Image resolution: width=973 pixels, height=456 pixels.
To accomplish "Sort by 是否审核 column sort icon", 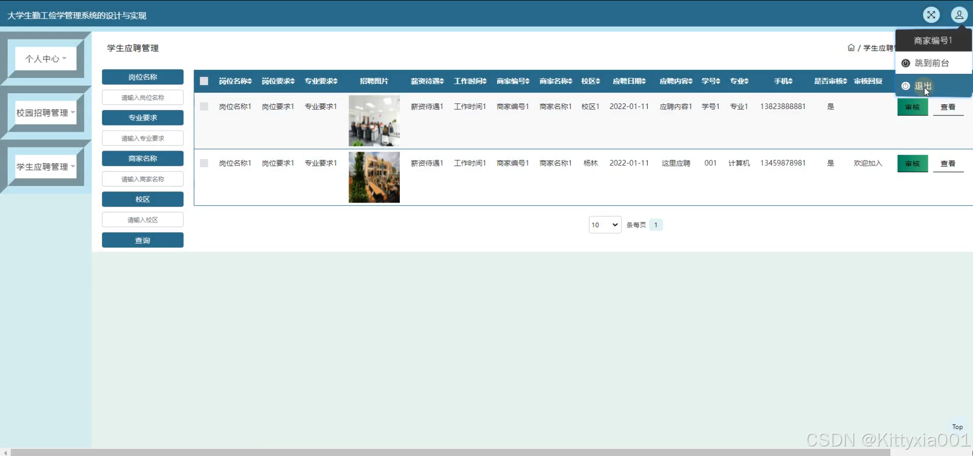I will click(x=845, y=81).
